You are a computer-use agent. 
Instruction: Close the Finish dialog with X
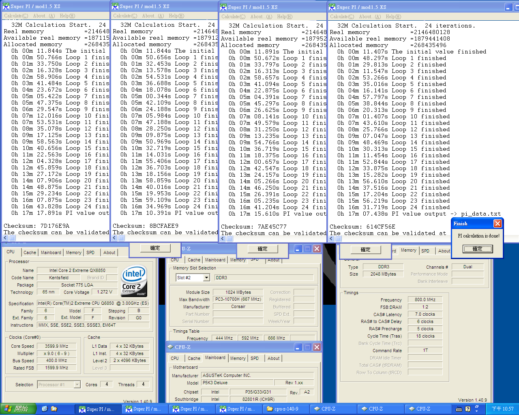click(x=498, y=224)
